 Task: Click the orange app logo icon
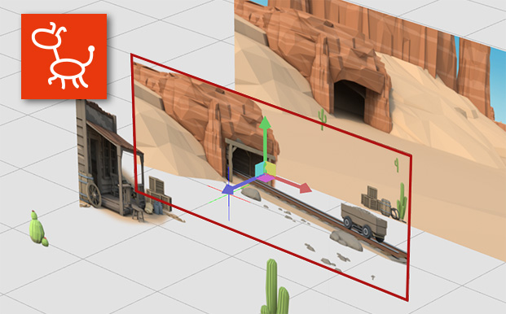[x=64, y=56]
